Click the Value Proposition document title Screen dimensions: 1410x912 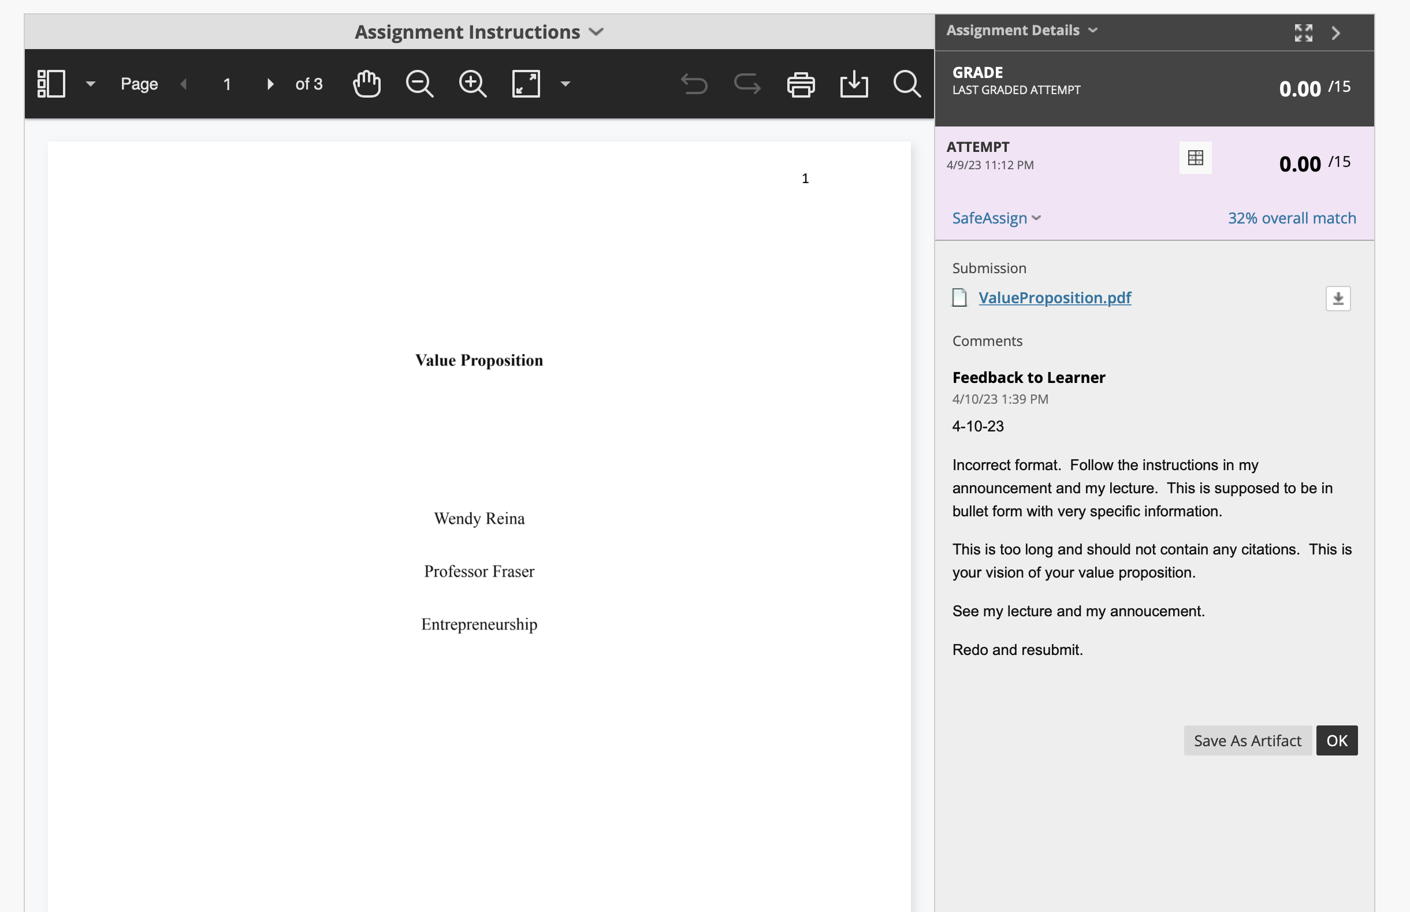(479, 360)
